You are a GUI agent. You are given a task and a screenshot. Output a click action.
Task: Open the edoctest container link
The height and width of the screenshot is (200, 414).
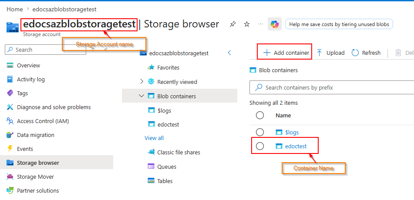tap(296, 146)
